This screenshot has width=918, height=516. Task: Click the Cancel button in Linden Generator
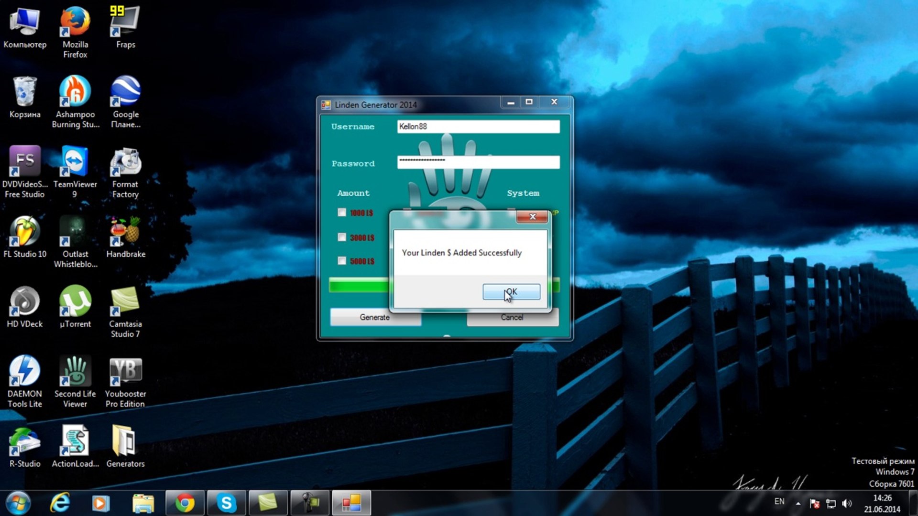(x=512, y=317)
